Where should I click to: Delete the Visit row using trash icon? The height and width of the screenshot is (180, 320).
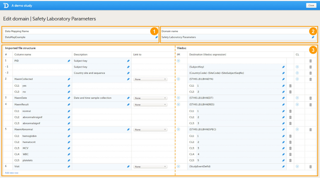pos(310,167)
